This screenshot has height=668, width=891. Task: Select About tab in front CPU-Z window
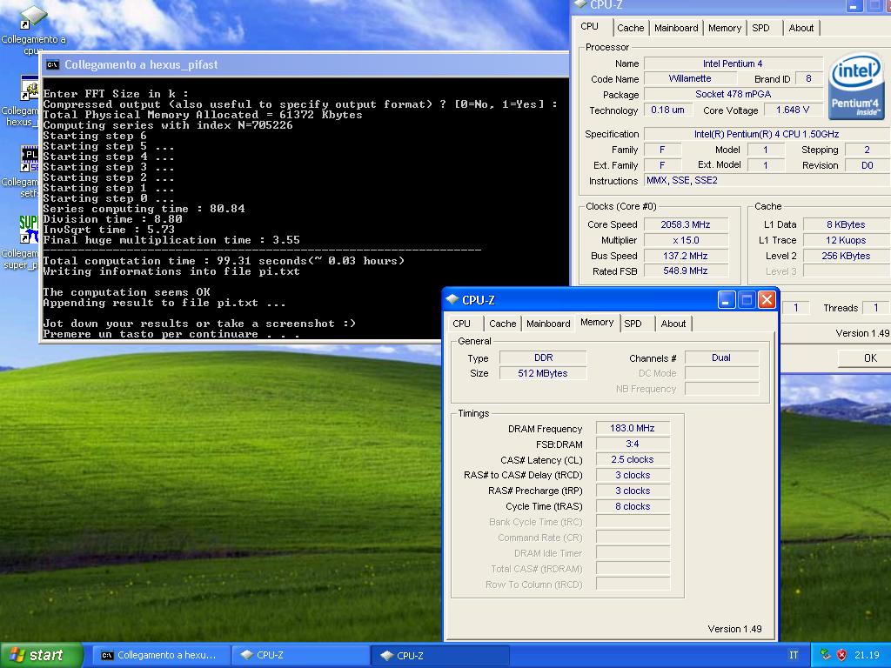(x=673, y=324)
